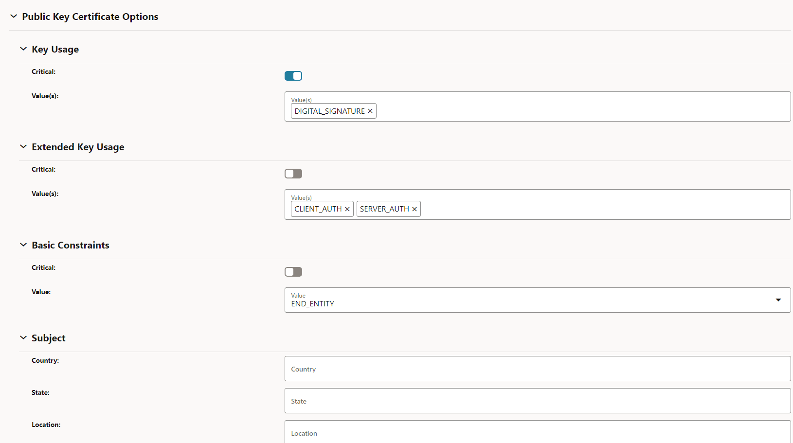The image size is (793, 443).
Task: Collapse the Extended Key Usage section
Action: [x=23, y=146]
